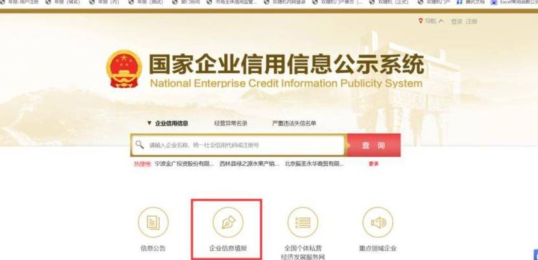The image size is (538, 260).
Task: Select the 企业信用信息 search tab
Action: coord(168,123)
